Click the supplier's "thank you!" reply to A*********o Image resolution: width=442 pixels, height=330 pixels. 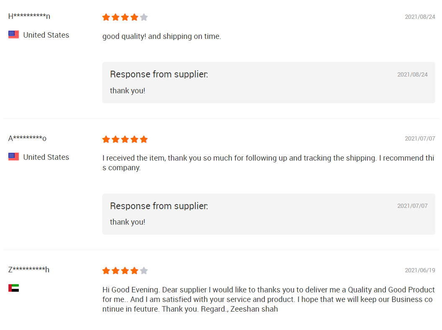pos(127,222)
